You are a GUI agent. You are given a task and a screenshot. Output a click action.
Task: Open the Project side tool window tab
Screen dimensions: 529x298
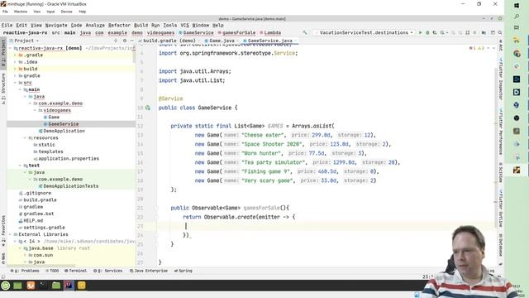[3, 53]
